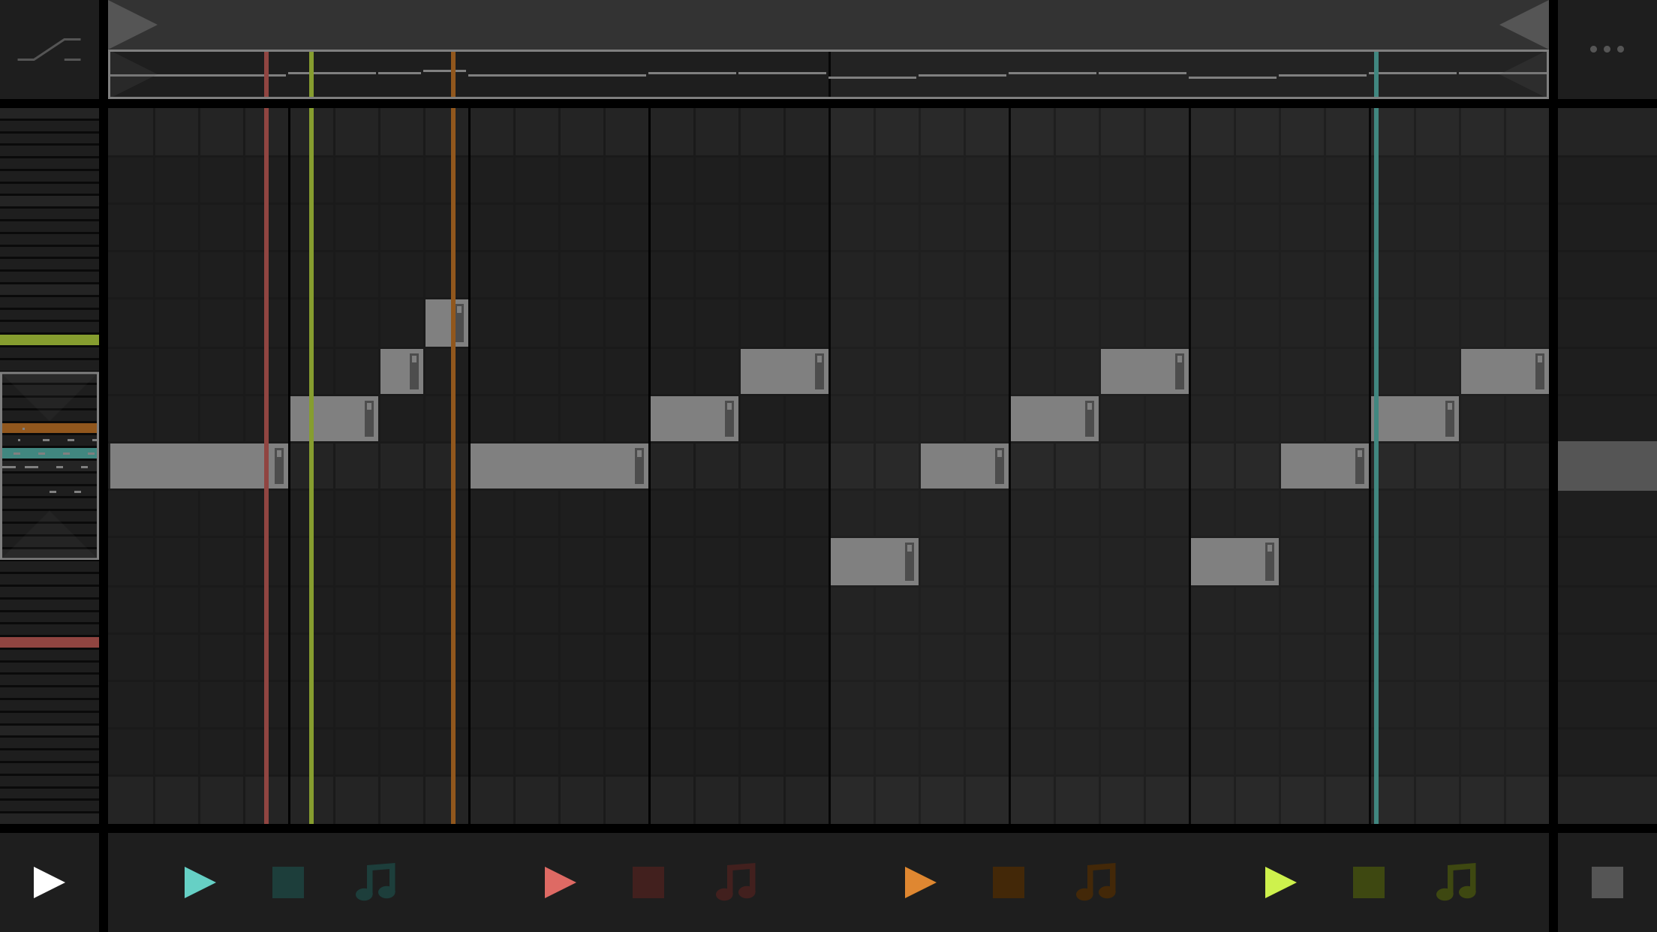The image size is (1657, 932).
Task: Click the red strip in the pitch sidebar
Action: (x=50, y=642)
